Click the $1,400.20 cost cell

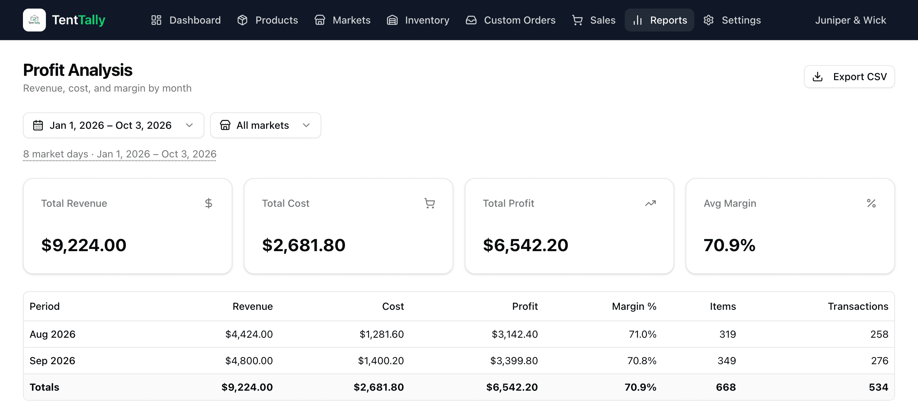click(x=381, y=361)
